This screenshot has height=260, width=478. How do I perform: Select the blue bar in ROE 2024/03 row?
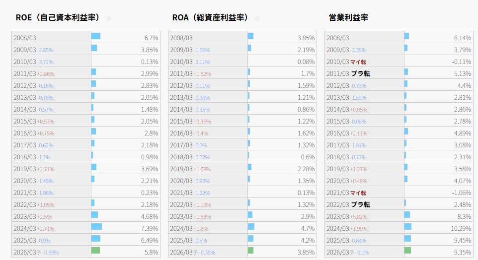pyautogui.click(x=96, y=227)
